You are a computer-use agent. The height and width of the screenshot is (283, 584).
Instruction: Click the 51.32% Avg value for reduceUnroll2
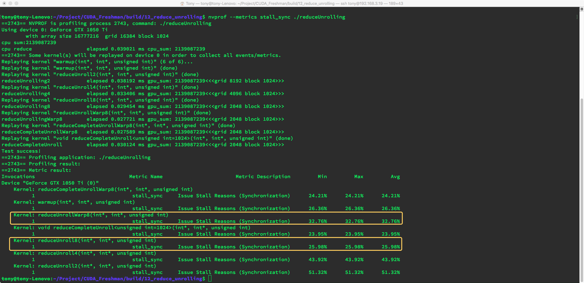tap(391, 272)
